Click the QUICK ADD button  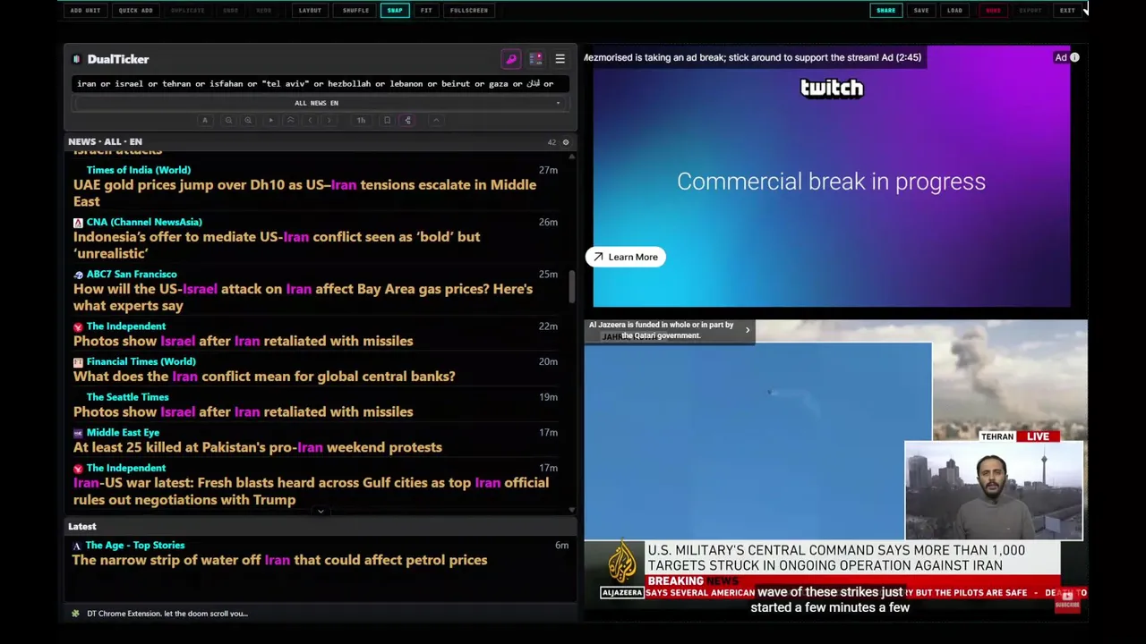135,11
